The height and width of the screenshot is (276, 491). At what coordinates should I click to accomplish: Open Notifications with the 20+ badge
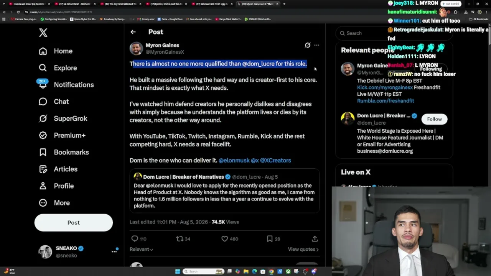coord(66,84)
